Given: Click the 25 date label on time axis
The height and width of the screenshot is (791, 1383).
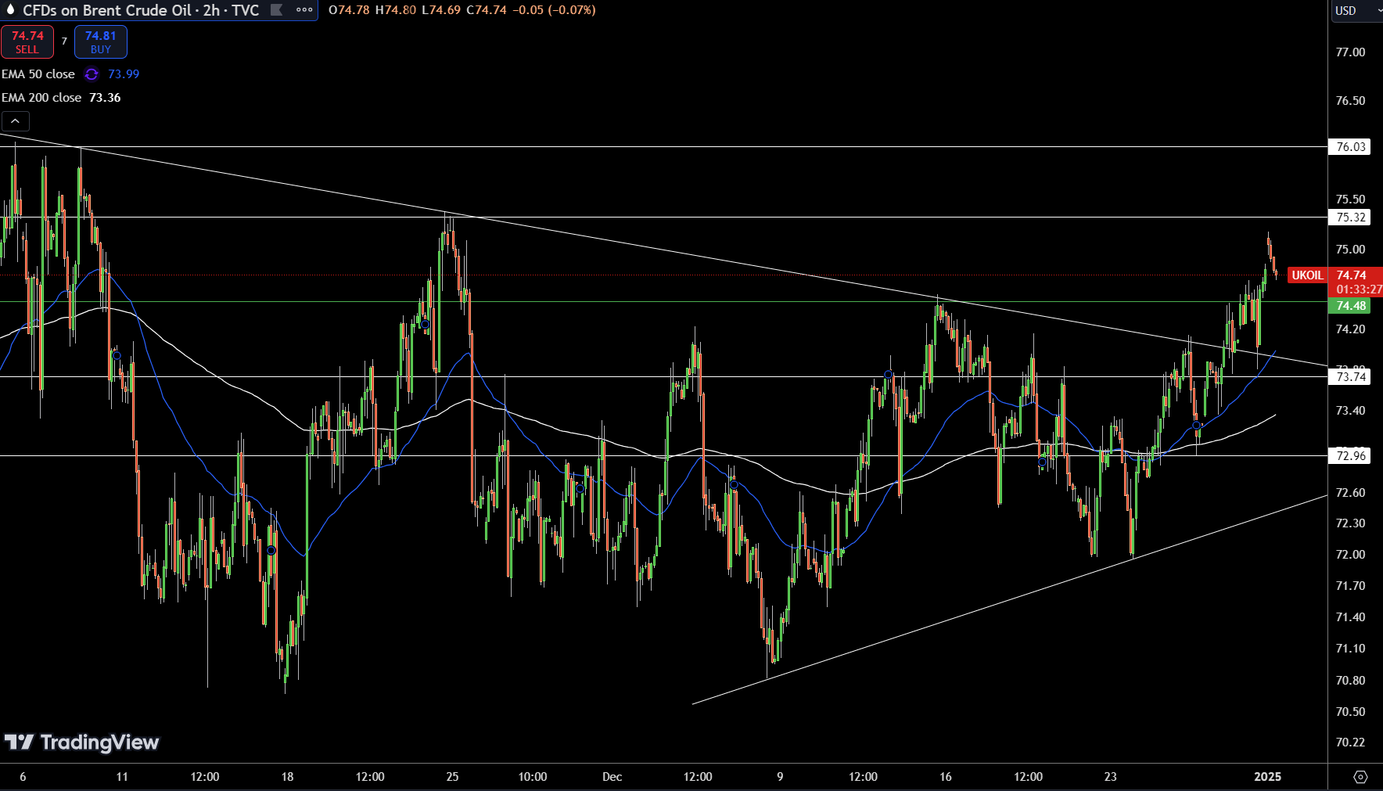Looking at the screenshot, I should (452, 777).
